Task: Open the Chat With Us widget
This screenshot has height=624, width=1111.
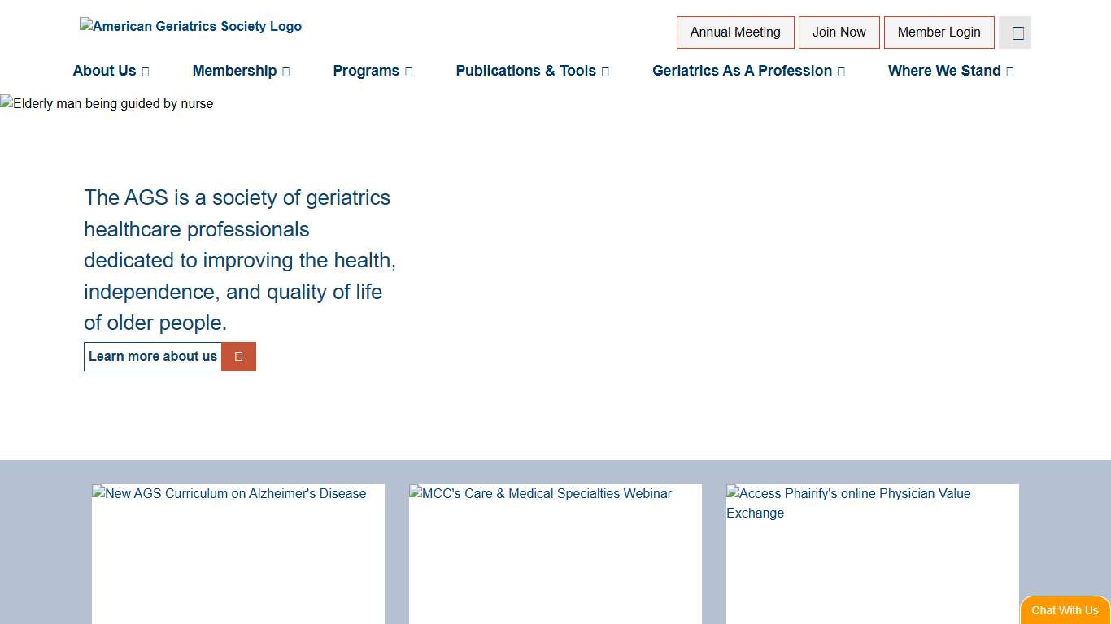Action: click(x=1065, y=610)
